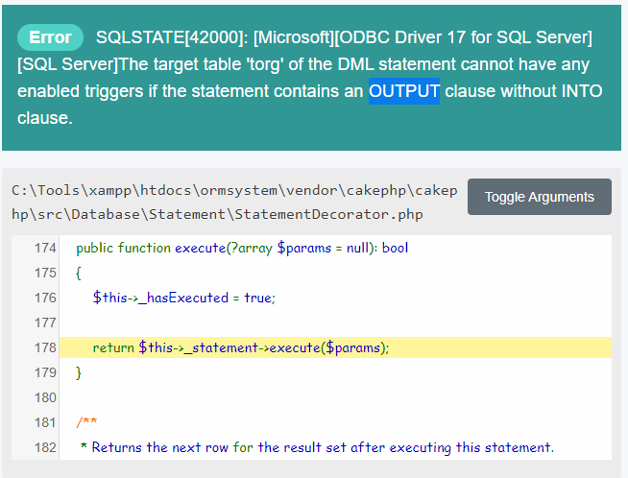Click the bool return type

coord(395,248)
